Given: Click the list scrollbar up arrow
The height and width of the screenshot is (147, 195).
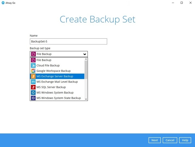Looking at the screenshot, I should click(x=86, y=59).
